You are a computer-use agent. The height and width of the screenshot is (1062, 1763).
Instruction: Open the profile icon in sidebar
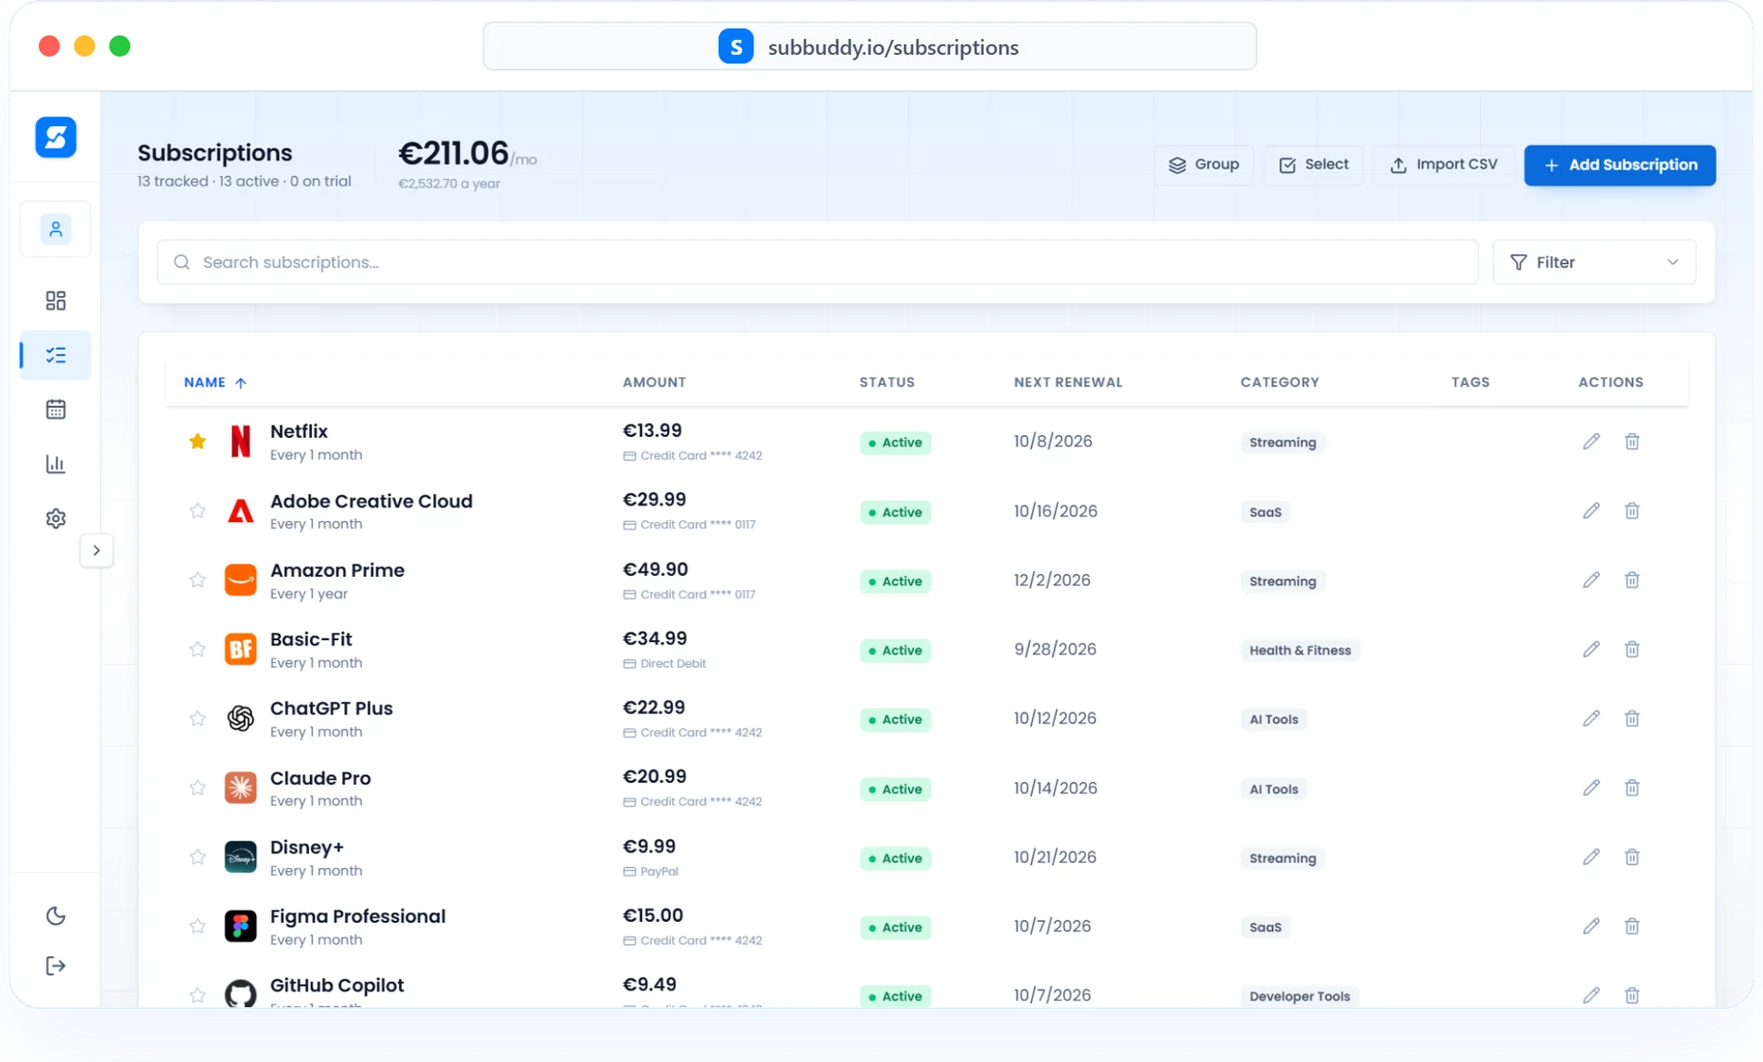tap(56, 229)
